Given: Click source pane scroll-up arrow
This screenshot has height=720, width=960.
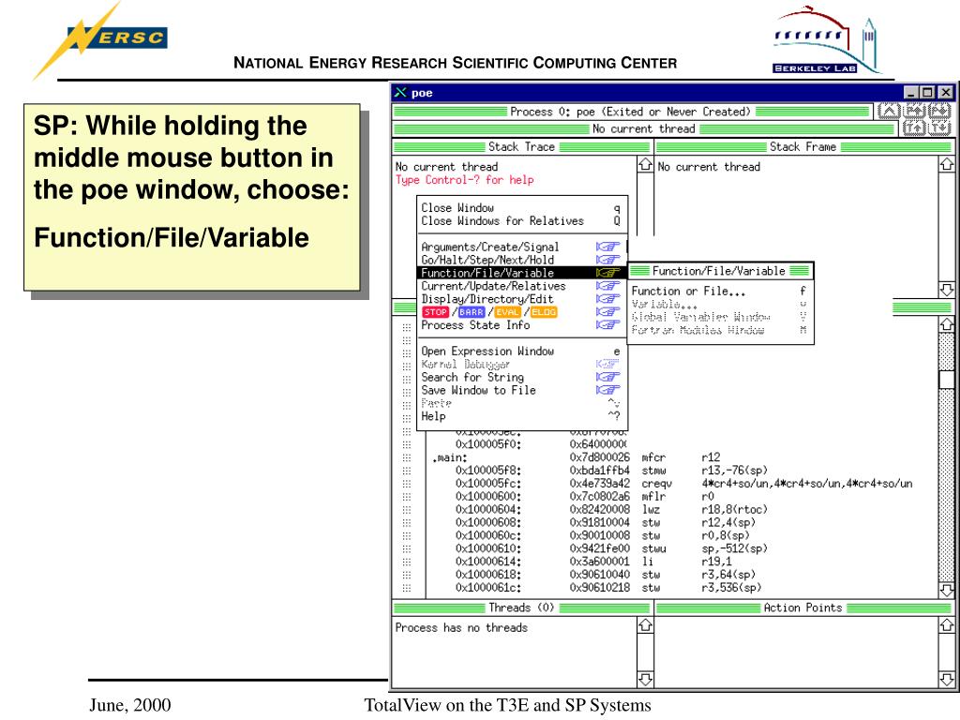Looking at the screenshot, I should click(946, 323).
